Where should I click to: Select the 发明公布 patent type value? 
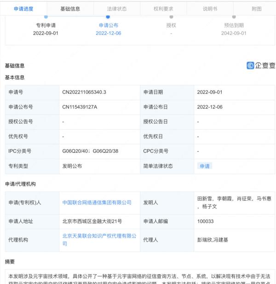point(72,166)
